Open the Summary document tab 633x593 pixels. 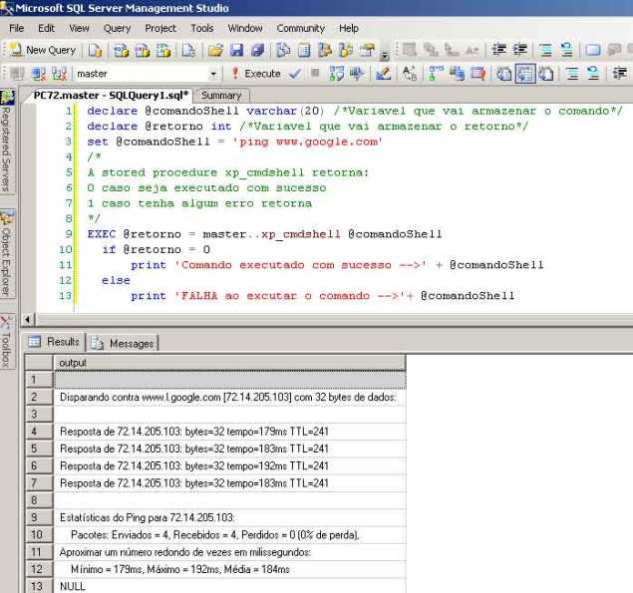(220, 96)
